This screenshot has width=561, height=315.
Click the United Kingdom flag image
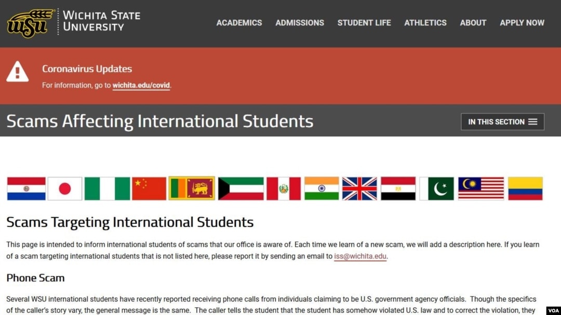click(359, 189)
